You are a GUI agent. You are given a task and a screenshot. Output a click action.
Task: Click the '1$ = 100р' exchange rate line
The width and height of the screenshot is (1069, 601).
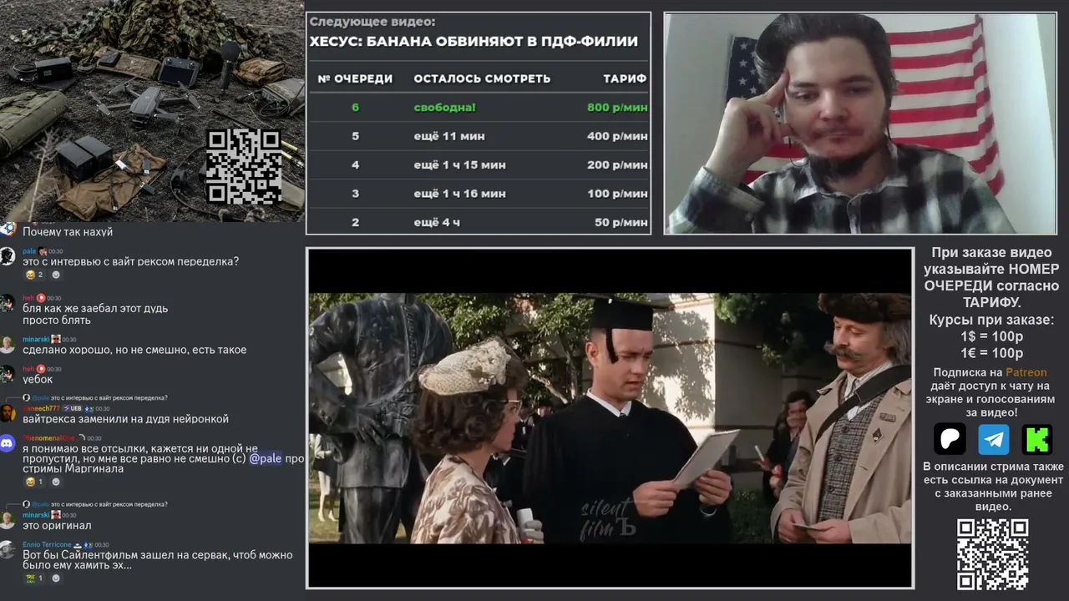pyautogui.click(x=992, y=336)
